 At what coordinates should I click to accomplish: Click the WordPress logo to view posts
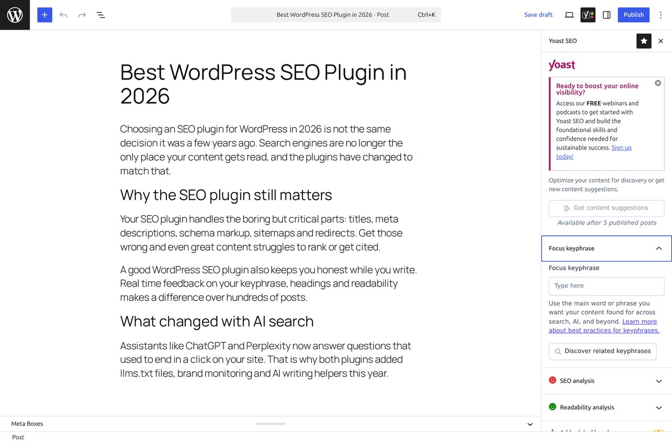pyautogui.click(x=15, y=15)
